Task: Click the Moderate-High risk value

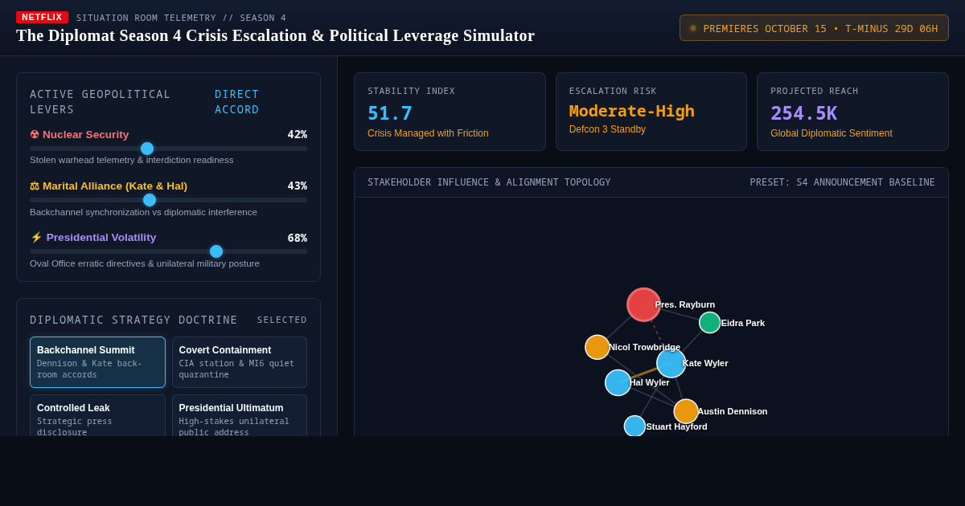Action: click(x=632, y=112)
